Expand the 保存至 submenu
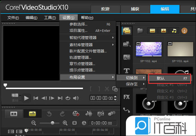Image resolution: width=196 pixels, height=136 pixels. coord(131,84)
